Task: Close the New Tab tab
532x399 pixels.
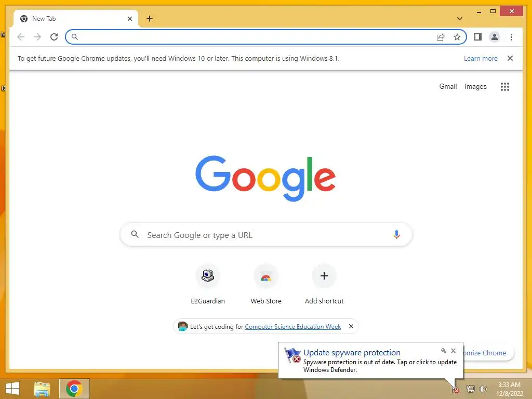Action: click(x=129, y=19)
